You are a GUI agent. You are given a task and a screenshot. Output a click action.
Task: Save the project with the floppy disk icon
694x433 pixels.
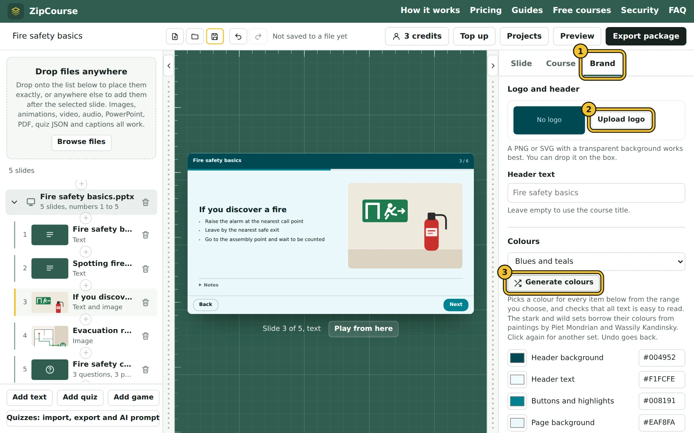point(215,36)
